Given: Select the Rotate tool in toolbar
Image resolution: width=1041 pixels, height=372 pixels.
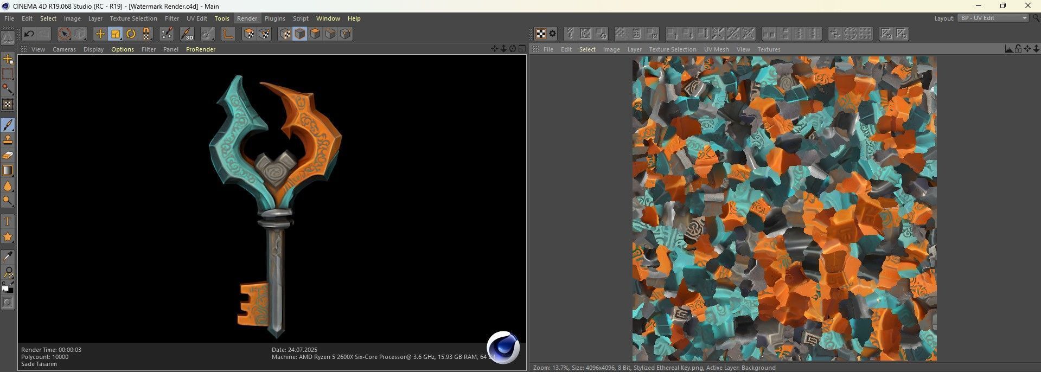Looking at the screenshot, I should (131, 34).
